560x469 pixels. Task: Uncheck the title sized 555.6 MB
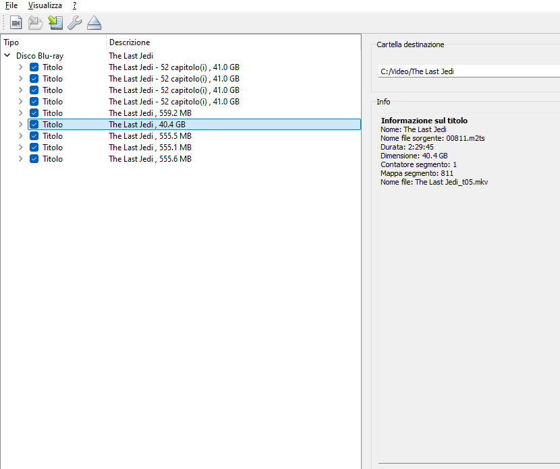point(34,159)
